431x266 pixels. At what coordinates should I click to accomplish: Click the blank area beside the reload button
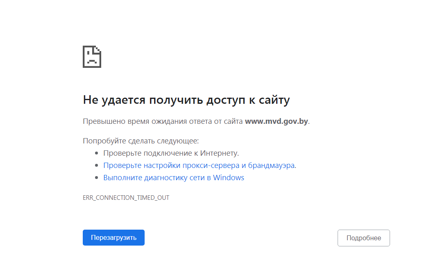point(225,237)
